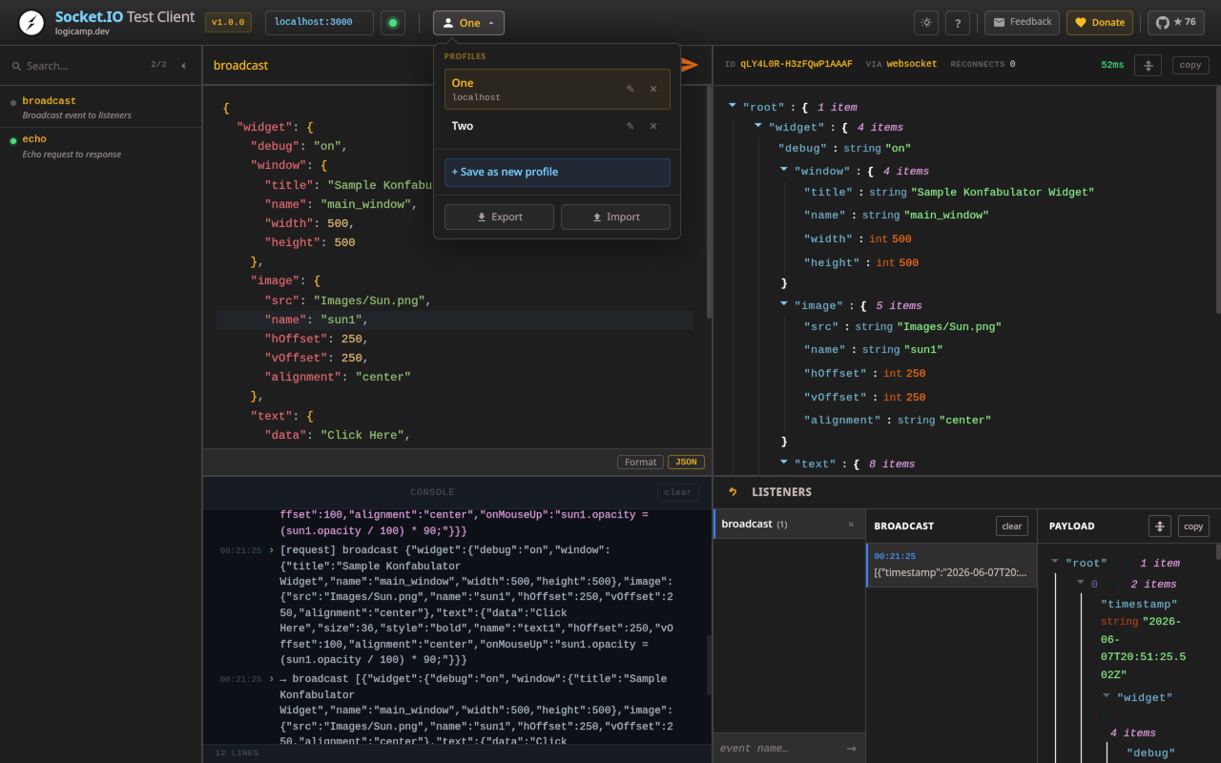Click the event name input field
This screenshot has width=1221, height=763.
tap(777, 749)
